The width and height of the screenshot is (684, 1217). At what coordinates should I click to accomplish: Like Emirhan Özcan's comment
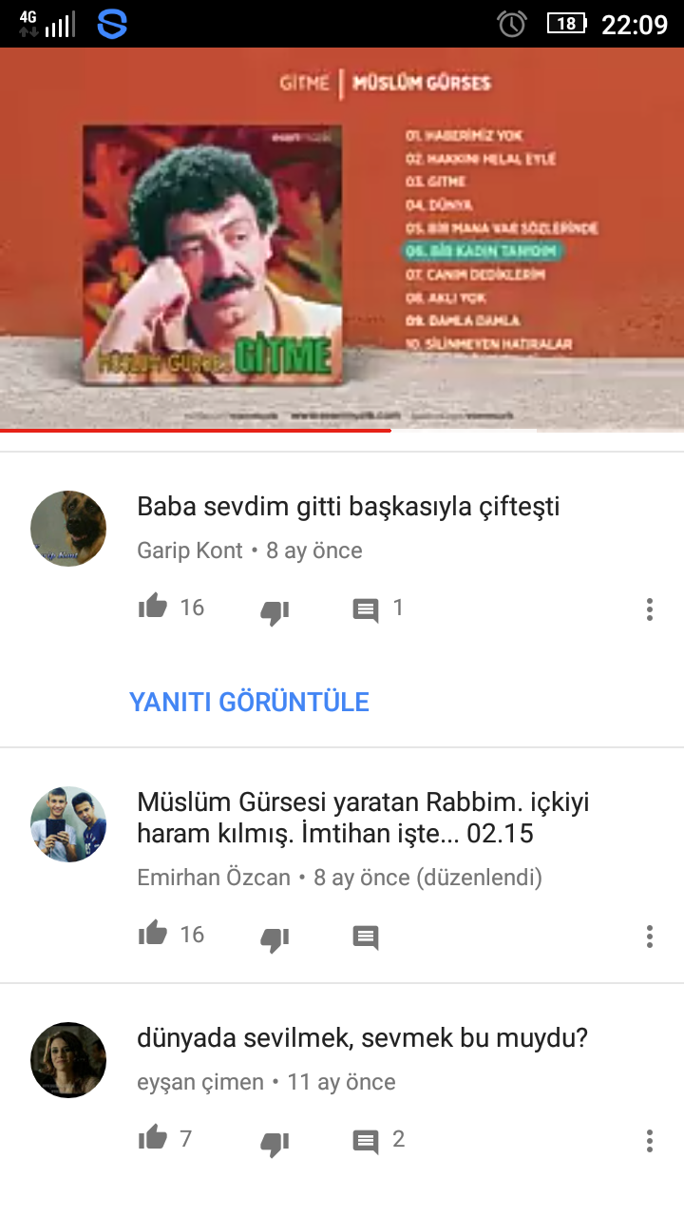tap(153, 934)
